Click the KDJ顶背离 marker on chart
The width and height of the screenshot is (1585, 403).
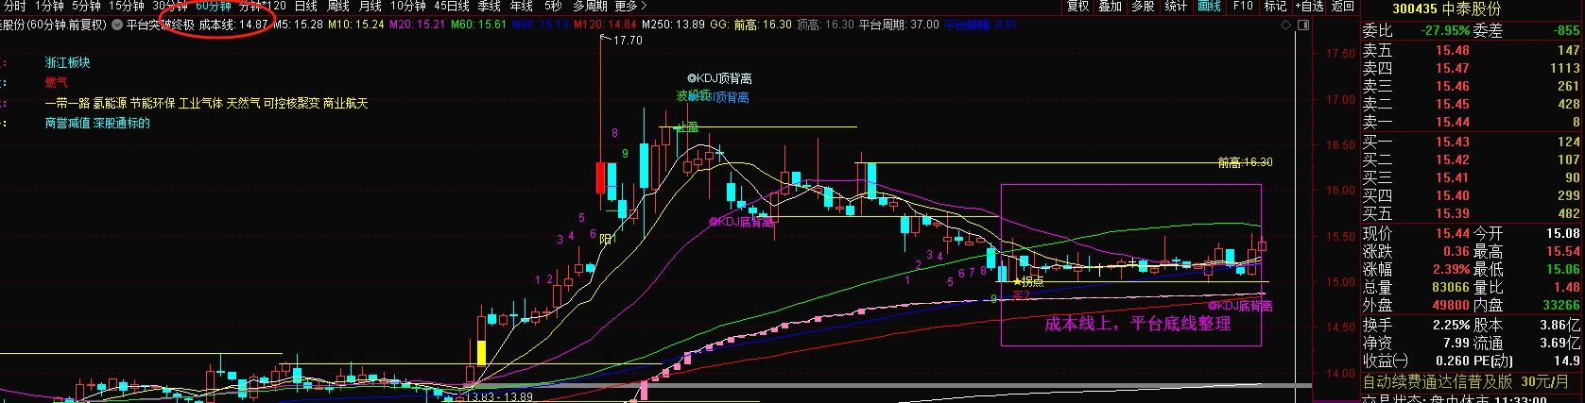(720, 78)
